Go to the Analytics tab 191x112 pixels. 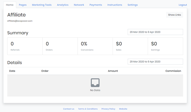coord(63,5)
